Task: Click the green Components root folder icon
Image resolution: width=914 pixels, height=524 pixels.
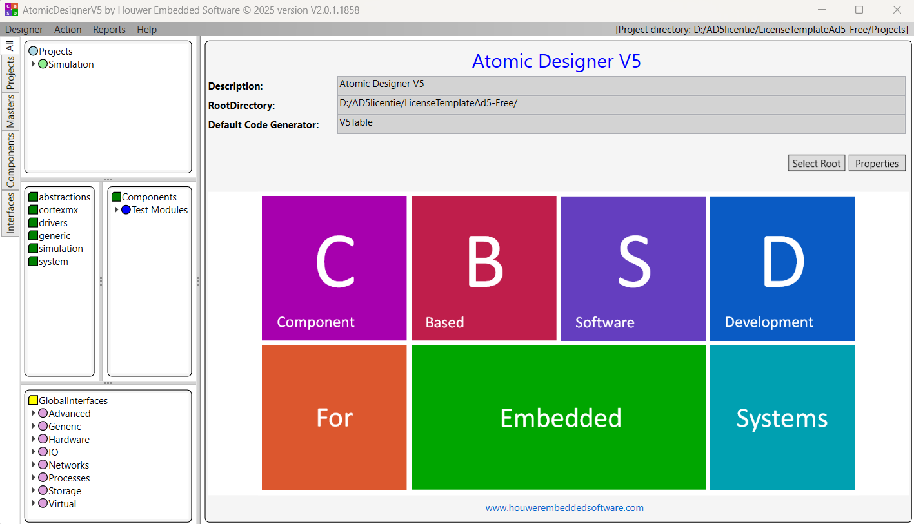Action: [117, 197]
